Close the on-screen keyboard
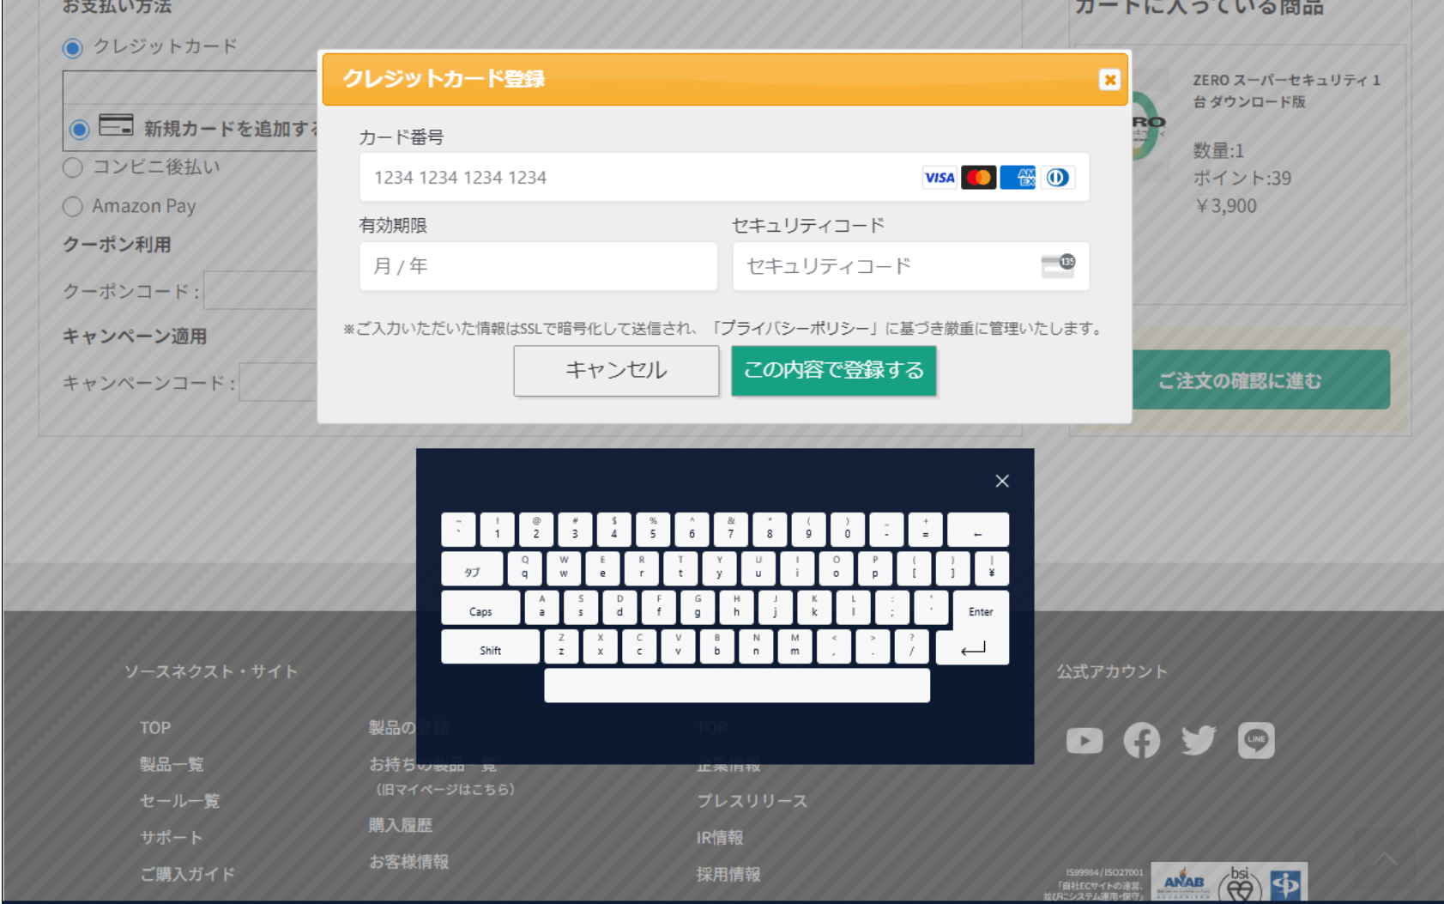Screen dimensions: 1444x904 point(1001,481)
